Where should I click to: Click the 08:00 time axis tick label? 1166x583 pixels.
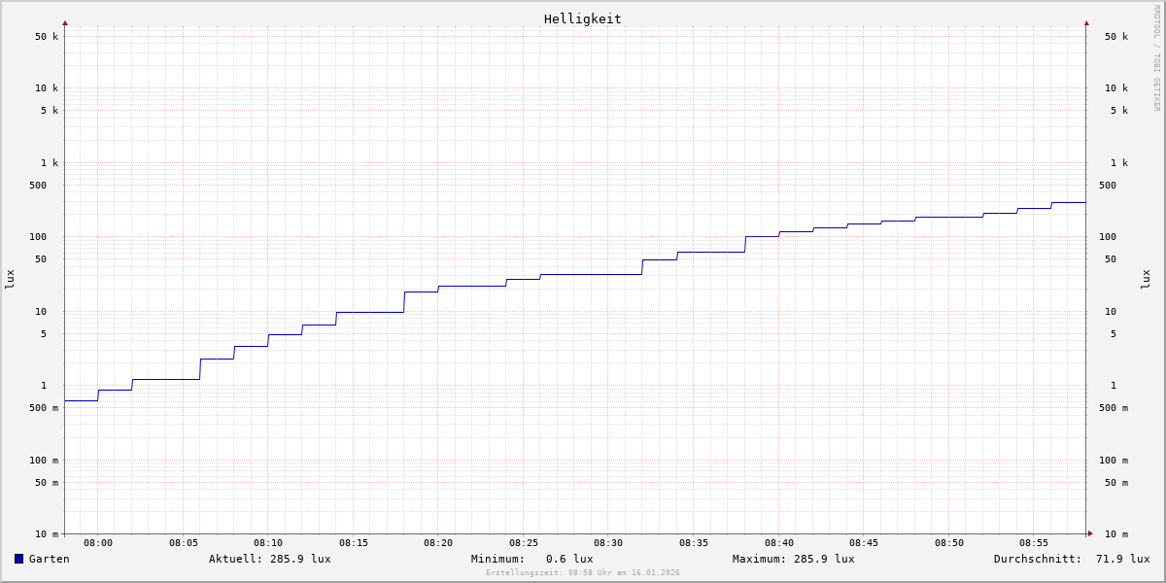[x=98, y=543]
